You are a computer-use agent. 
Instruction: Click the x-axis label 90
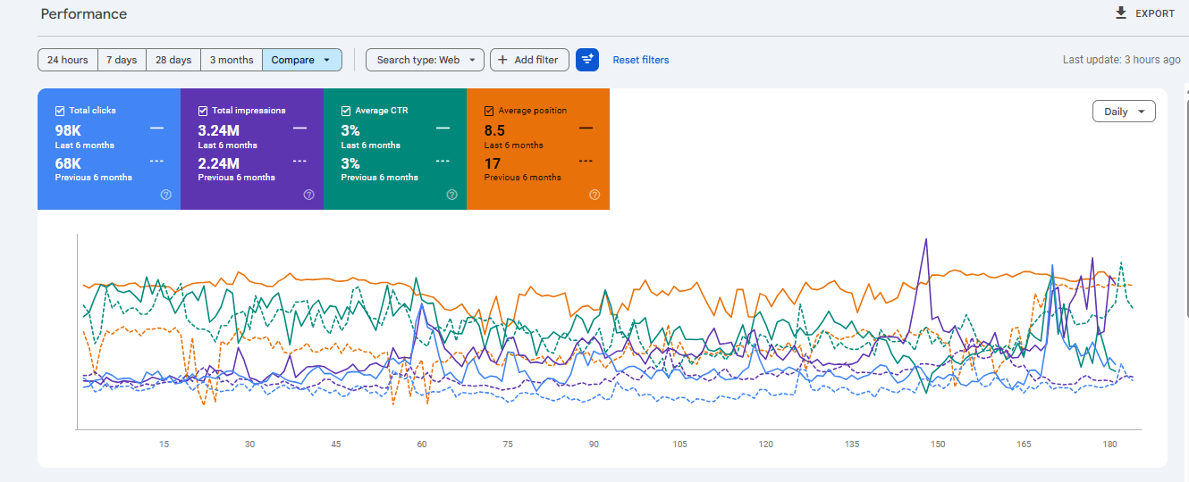pos(594,444)
